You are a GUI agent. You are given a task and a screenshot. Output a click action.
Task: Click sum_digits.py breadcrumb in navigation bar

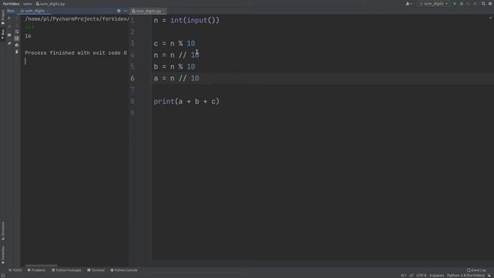click(x=50, y=4)
